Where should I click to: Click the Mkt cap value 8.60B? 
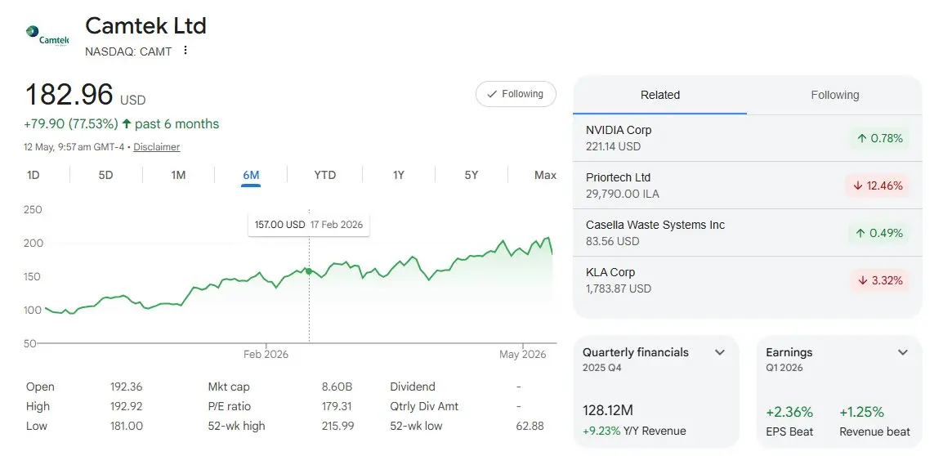tap(337, 387)
